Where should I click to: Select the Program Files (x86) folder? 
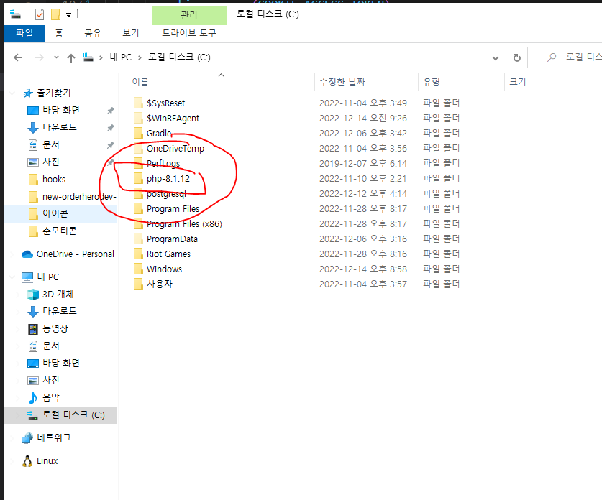point(184,223)
